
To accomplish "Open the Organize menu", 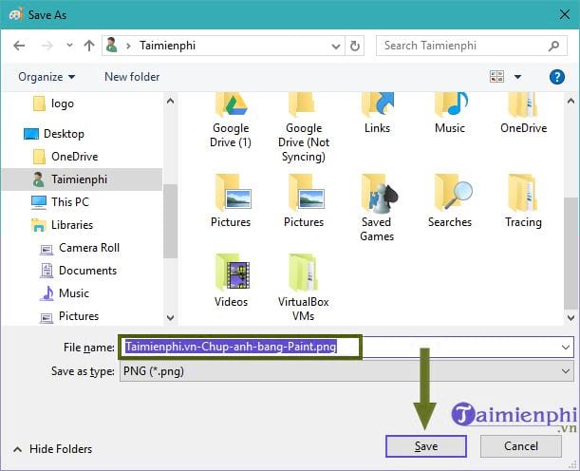I will (47, 77).
